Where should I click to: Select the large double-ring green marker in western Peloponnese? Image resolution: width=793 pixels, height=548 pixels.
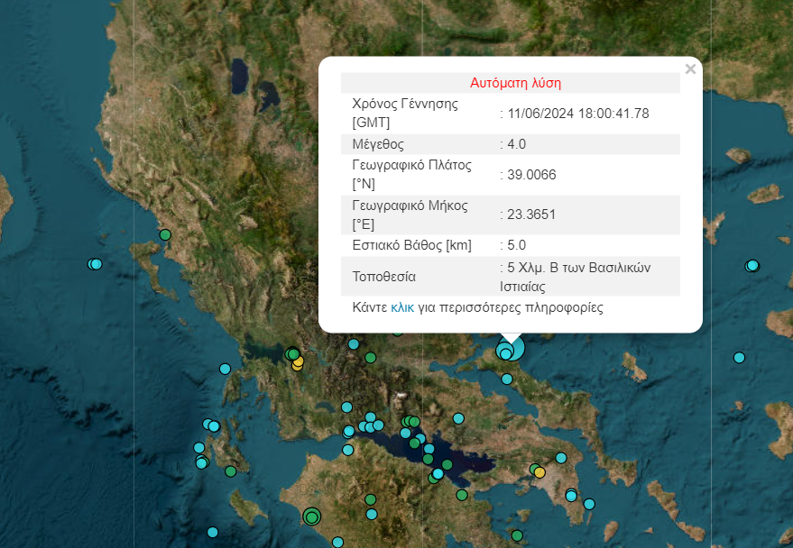point(312,516)
